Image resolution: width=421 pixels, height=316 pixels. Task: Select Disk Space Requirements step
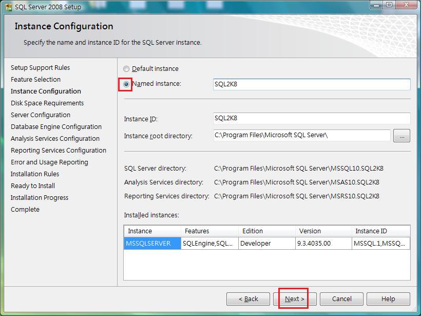click(47, 103)
